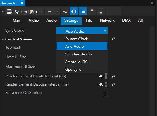Close the panel with top-right X
157x116 pixels.
(152, 3)
